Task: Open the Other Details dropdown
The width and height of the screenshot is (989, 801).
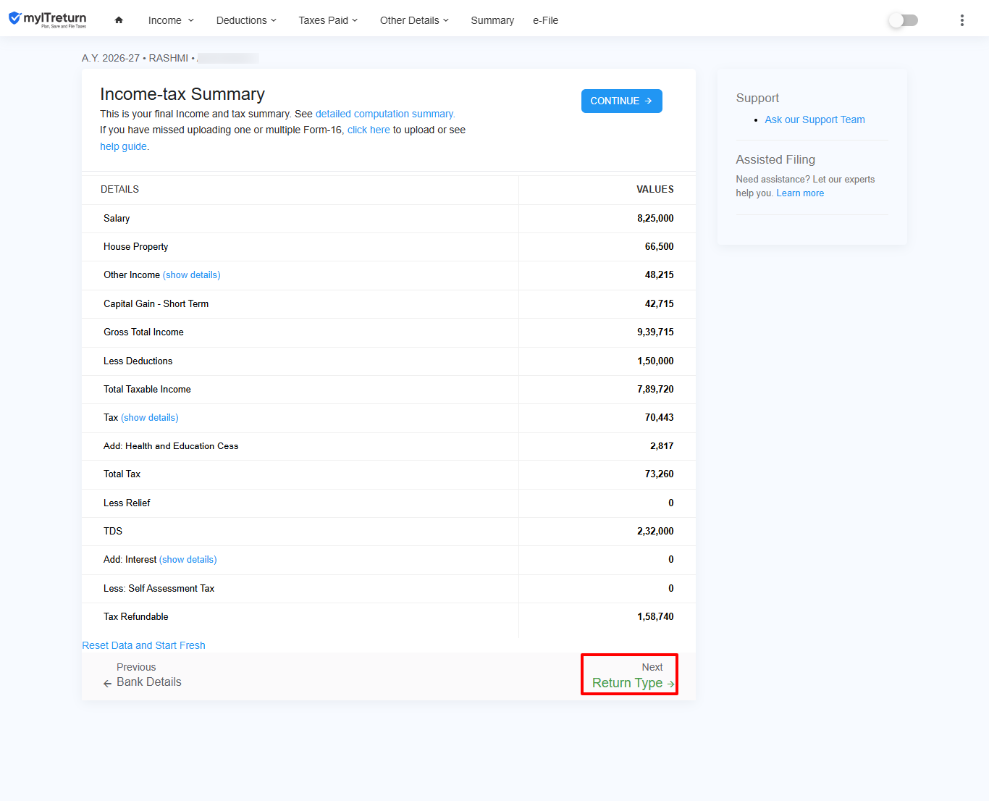Action: click(414, 20)
